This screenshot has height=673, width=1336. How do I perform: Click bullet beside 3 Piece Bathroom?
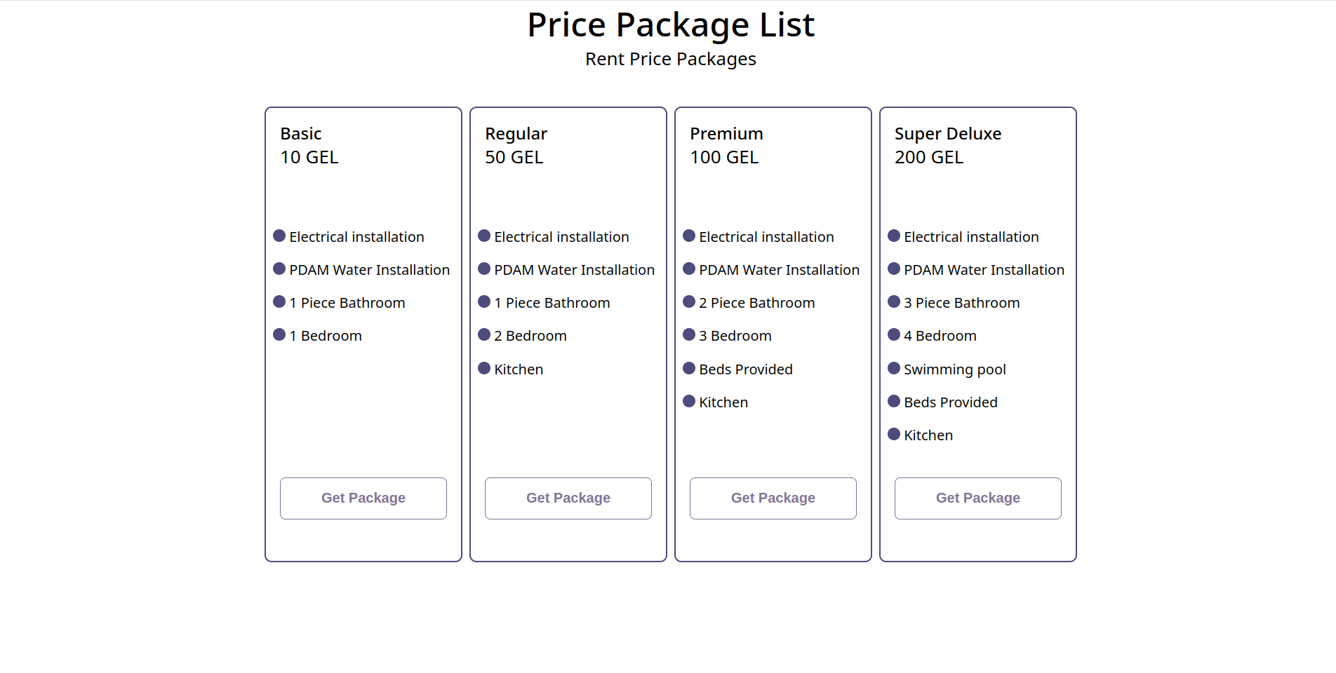894,301
